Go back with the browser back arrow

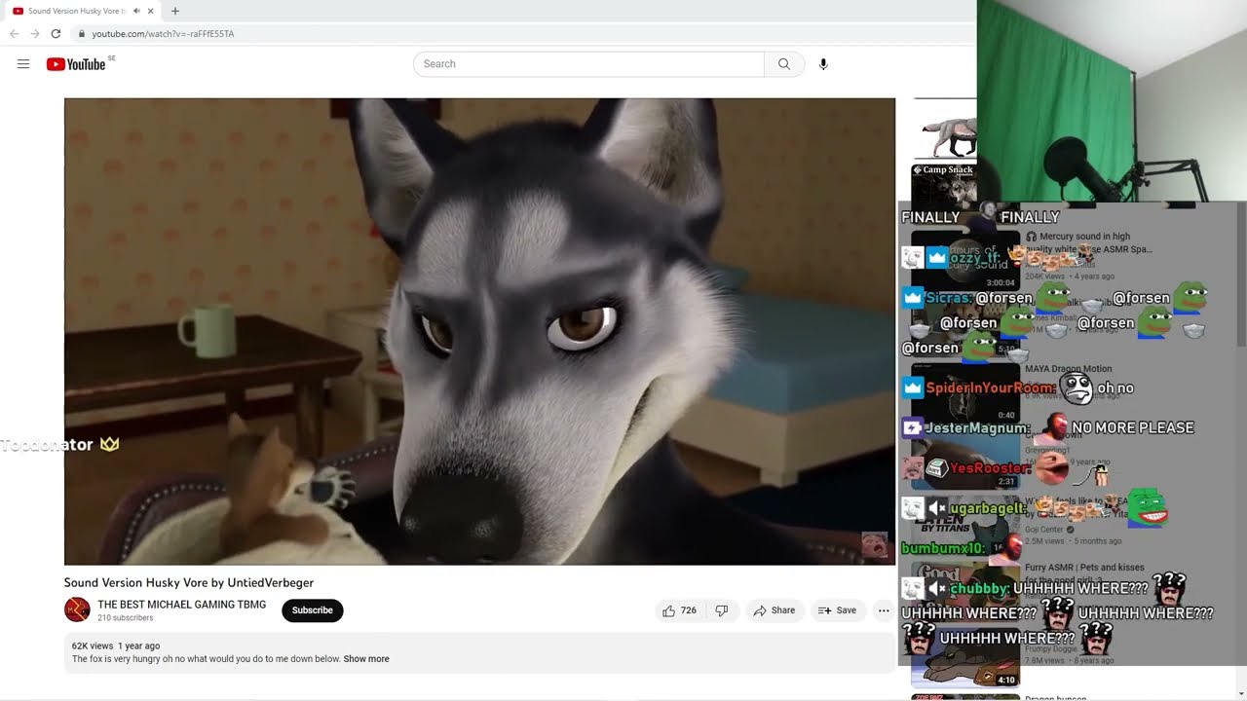pyautogui.click(x=15, y=34)
